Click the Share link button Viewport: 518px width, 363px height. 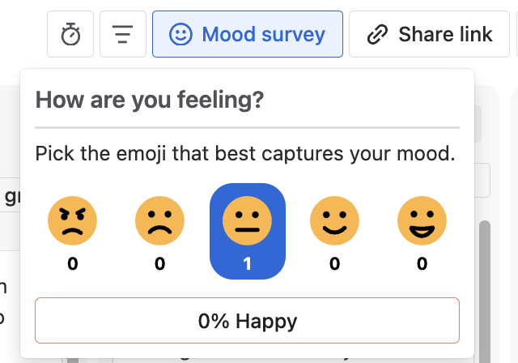429,34
